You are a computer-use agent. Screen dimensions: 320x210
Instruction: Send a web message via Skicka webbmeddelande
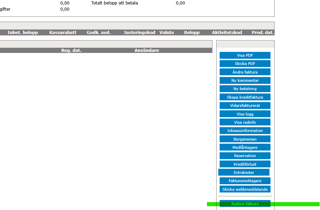pyautogui.click(x=245, y=189)
